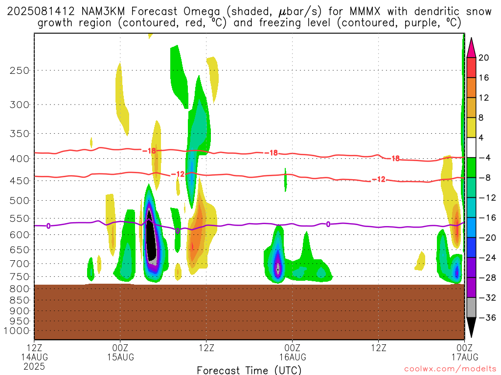Screen dimensions: 501x375
Task: Click the 400 pressure level label
Action: click(x=20, y=159)
